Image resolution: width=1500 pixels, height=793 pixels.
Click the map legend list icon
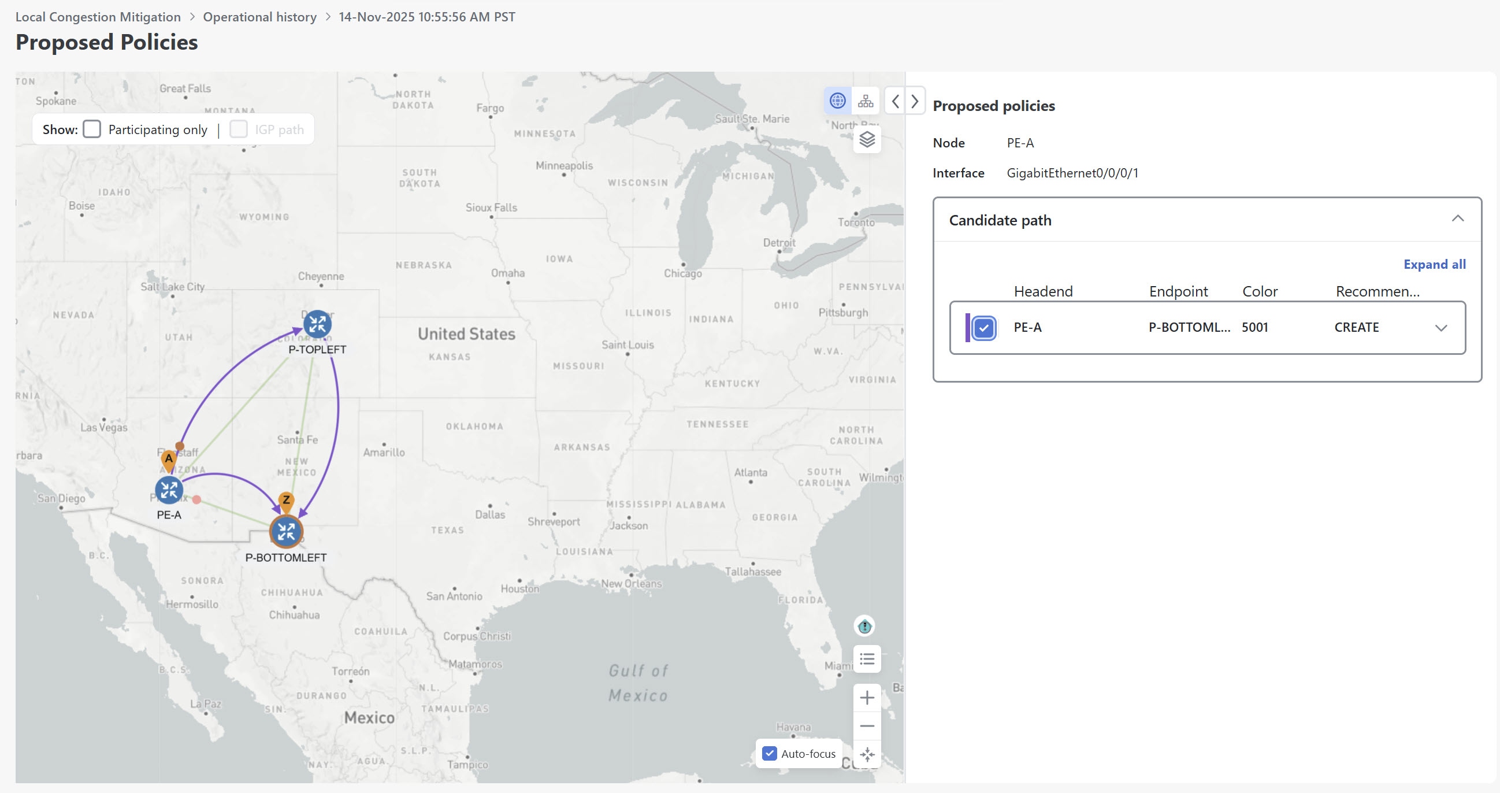(x=867, y=659)
